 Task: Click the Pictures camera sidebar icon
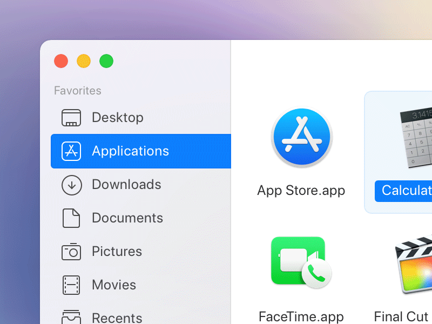71,251
